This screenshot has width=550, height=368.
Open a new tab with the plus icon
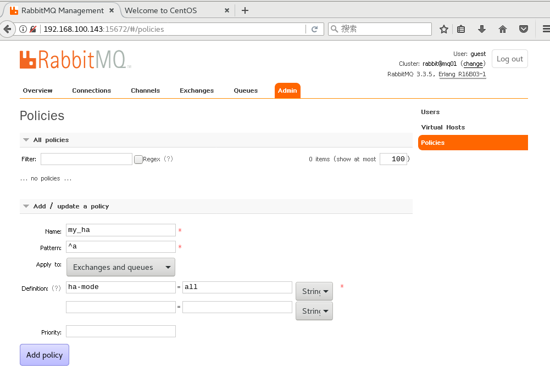245,10
